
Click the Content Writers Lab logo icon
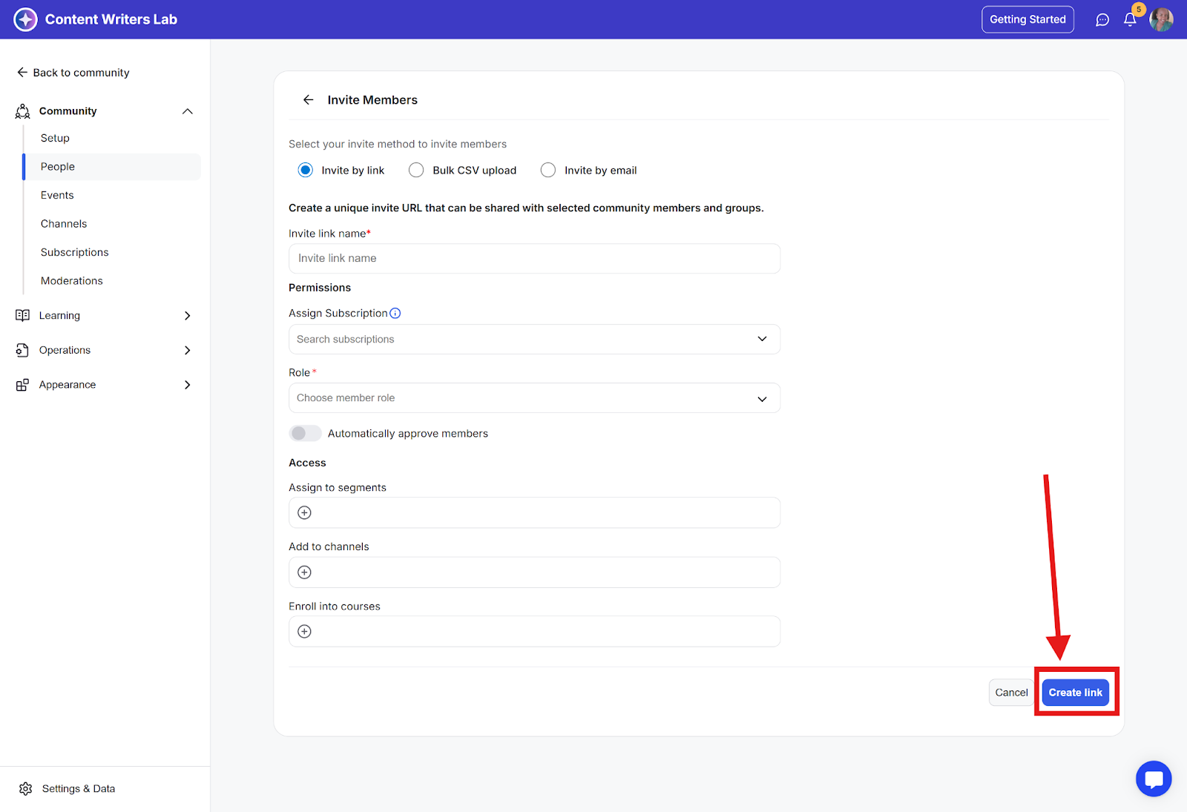click(x=25, y=19)
